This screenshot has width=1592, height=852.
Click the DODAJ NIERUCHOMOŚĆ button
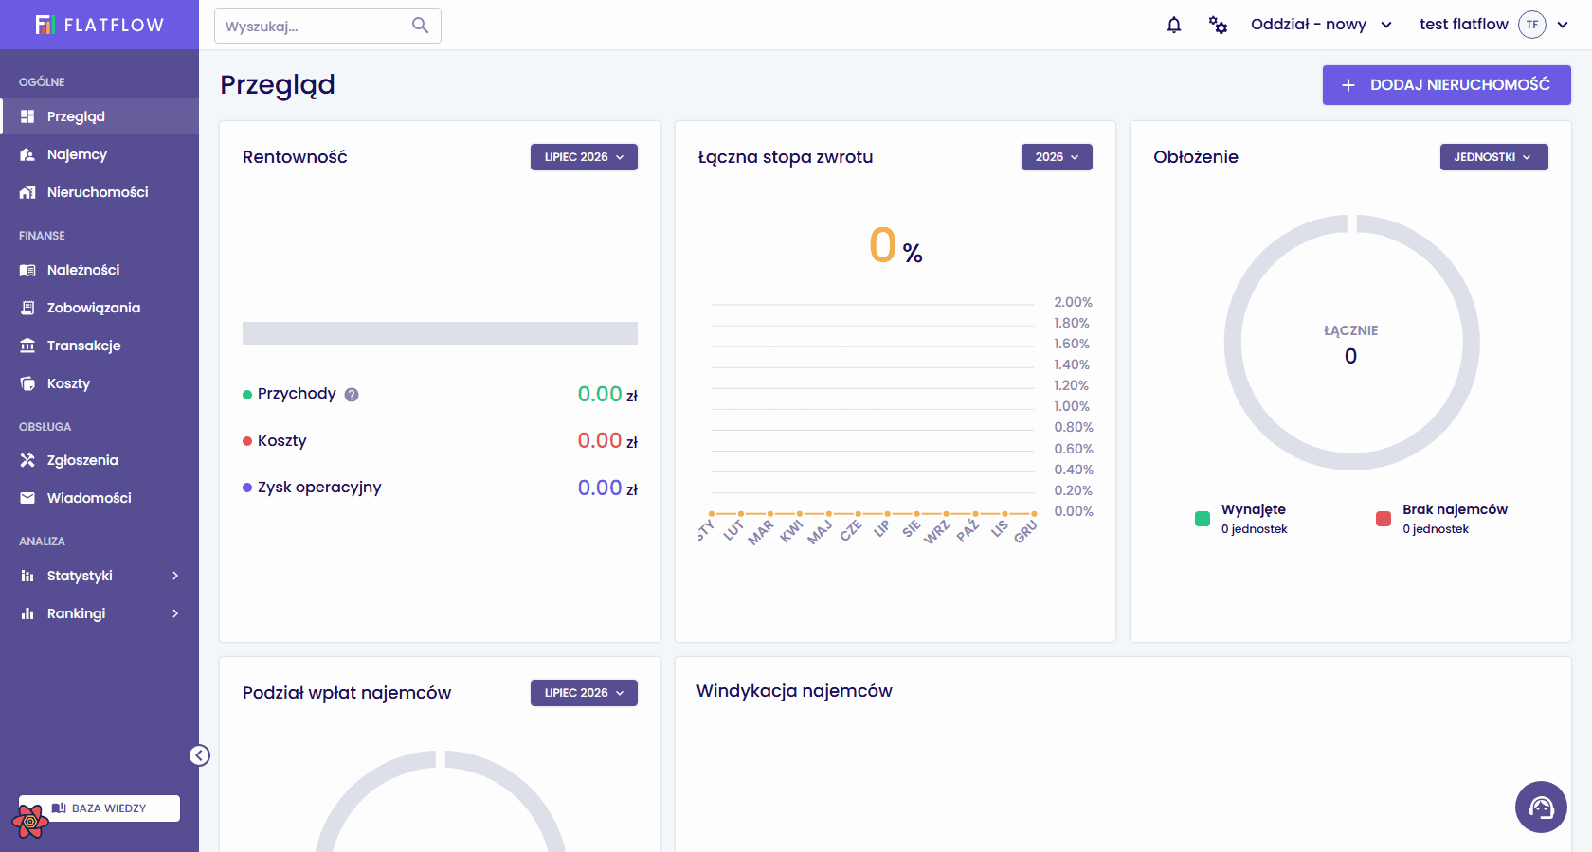click(1446, 85)
